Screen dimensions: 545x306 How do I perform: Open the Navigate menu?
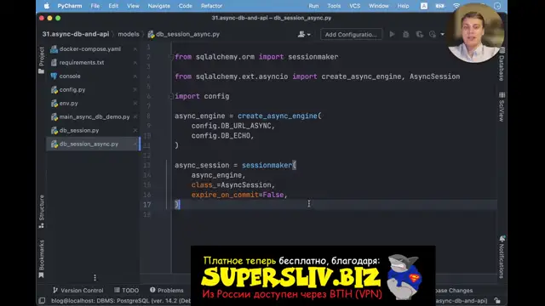tap(159, 6)
